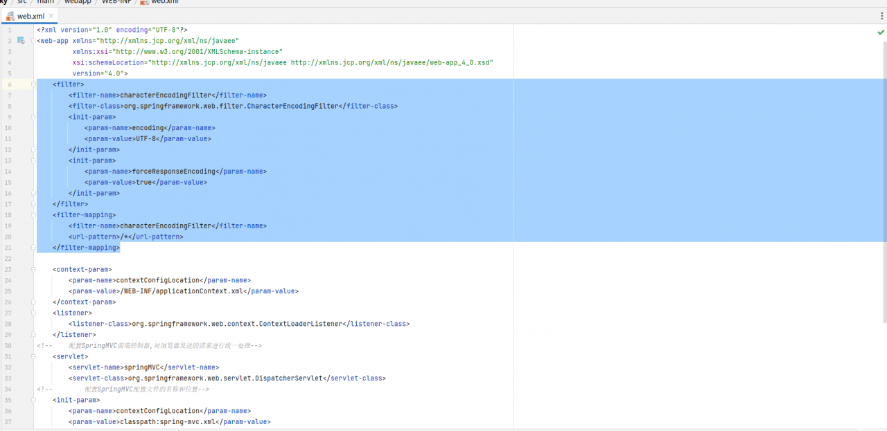Viewport: 887px width, 431px height.
Task: Click line number 6 in the gutter
Action: click(x=9, y=84)
